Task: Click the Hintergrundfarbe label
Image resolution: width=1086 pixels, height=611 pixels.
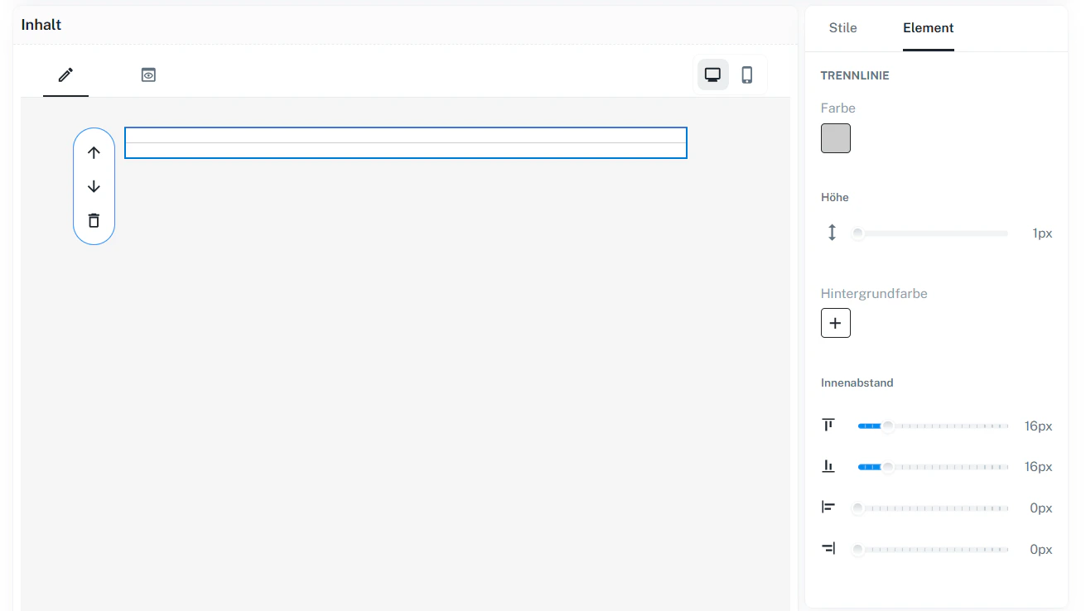Action: coord(874,294)
